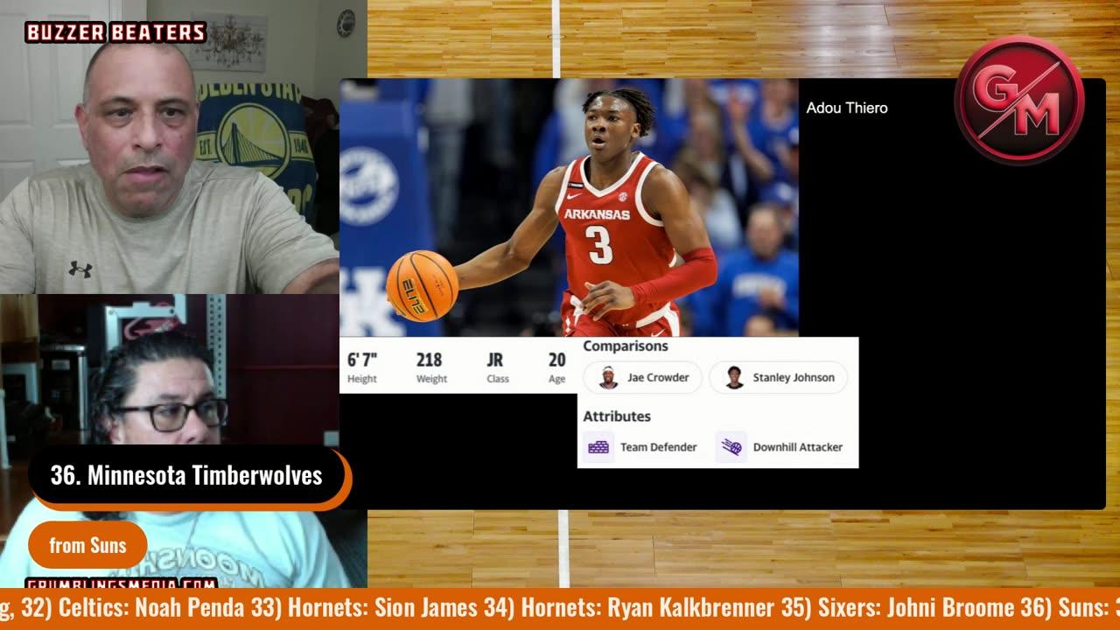Screen dimensions: 1120x630
Task: Click the 36. Minnesota Timberwolves banner
Action: (187, 476)
